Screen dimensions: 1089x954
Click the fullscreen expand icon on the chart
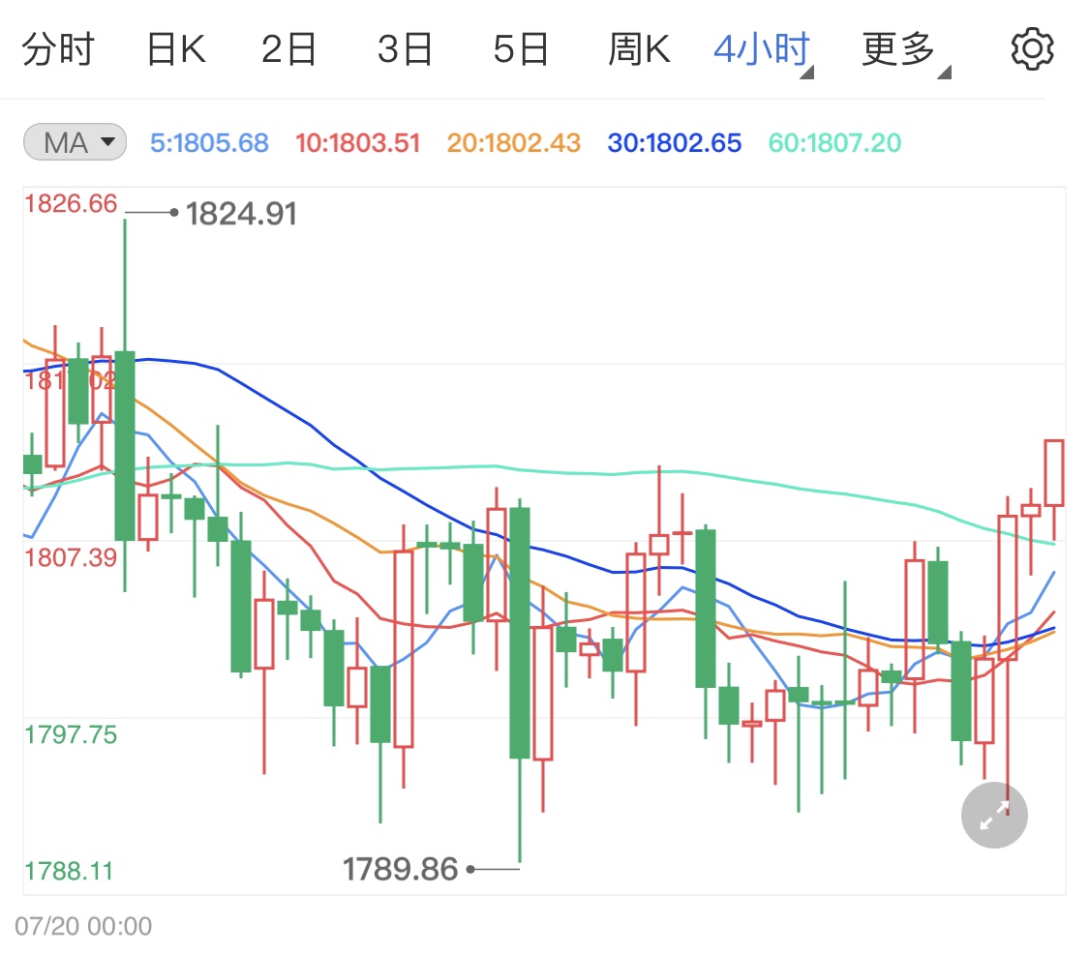[994, 816]
